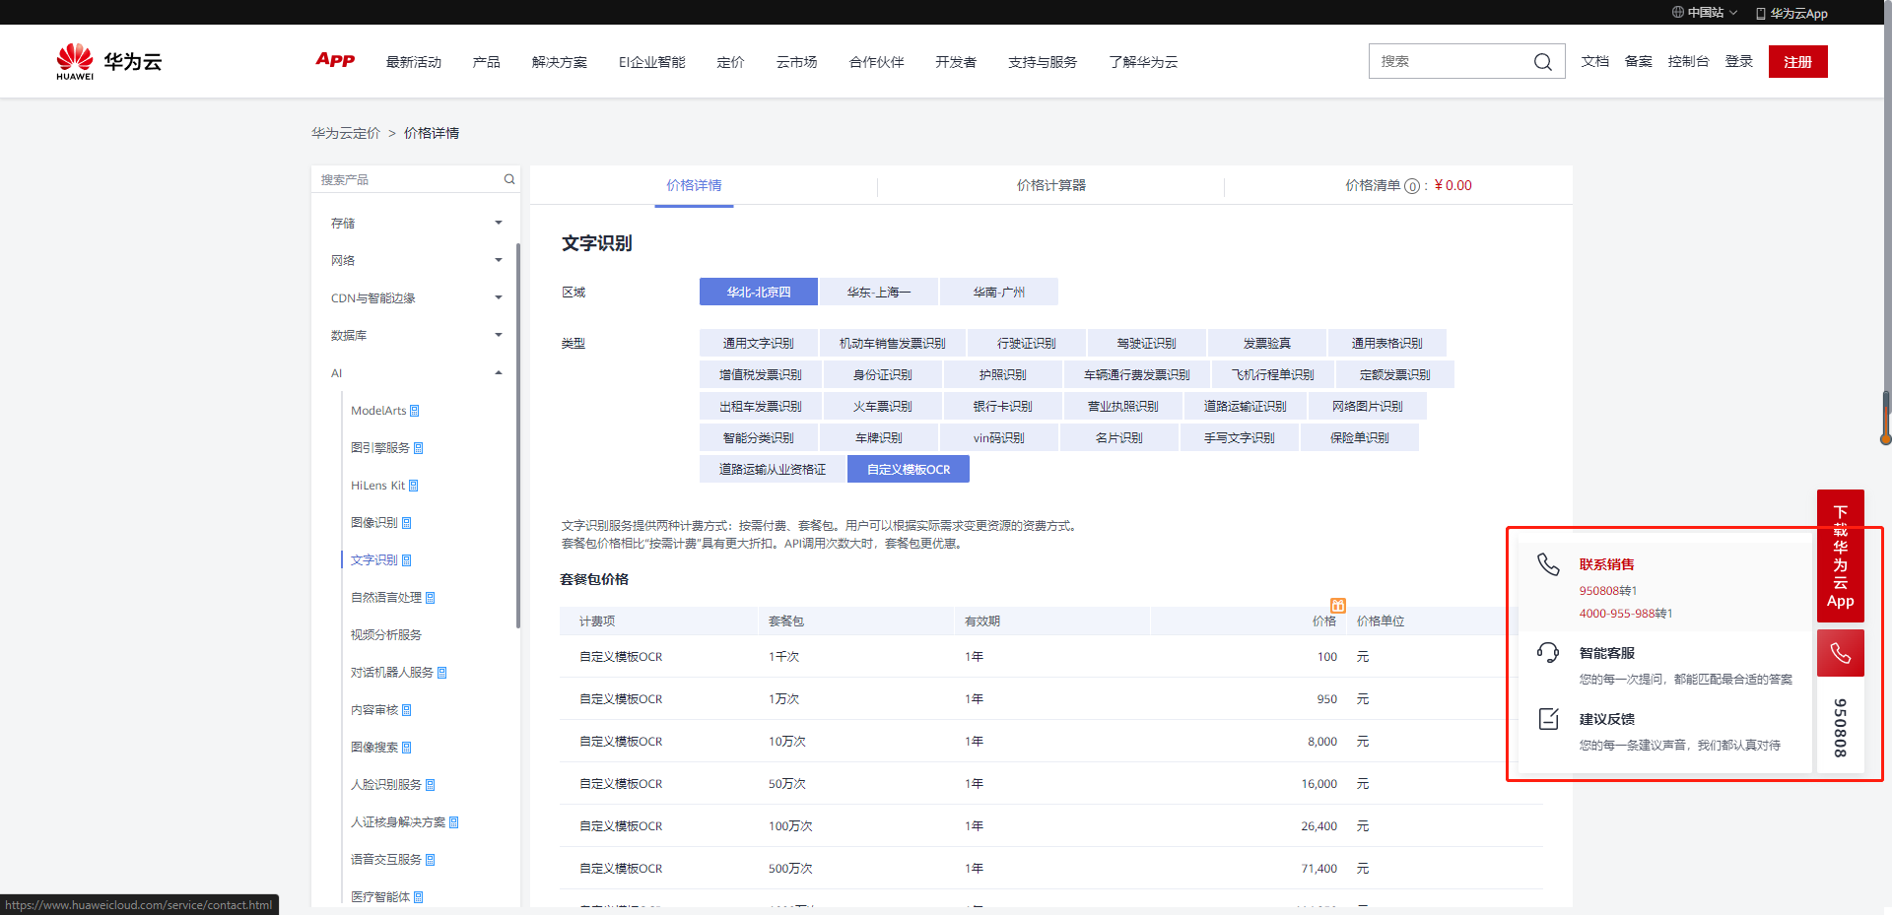Click the 文档 link in the header
This screenshot has height=915, width=1892.
(1595, 61)
